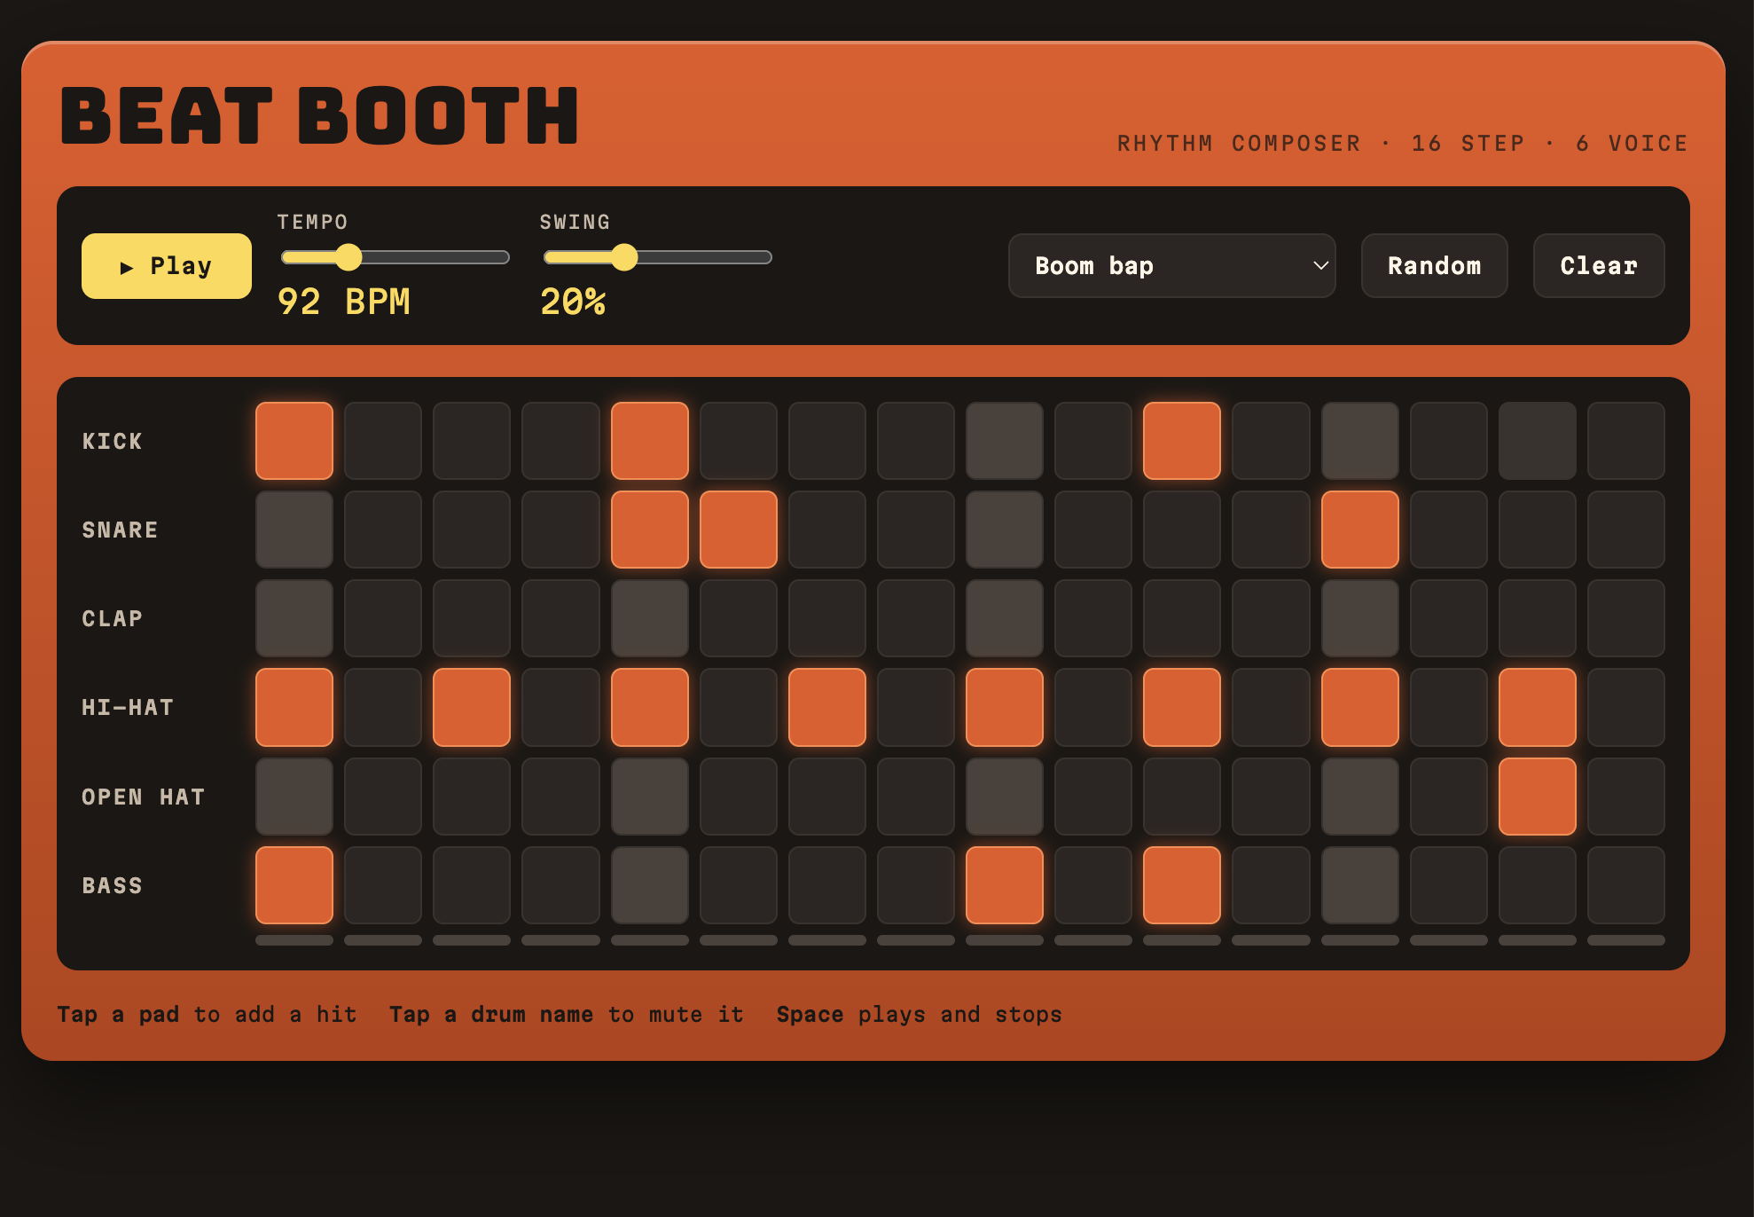The width and height of the screenshot is (1754, 1217).
Task: Turn off Bass pad at step 11
Action: [1182, 885]
